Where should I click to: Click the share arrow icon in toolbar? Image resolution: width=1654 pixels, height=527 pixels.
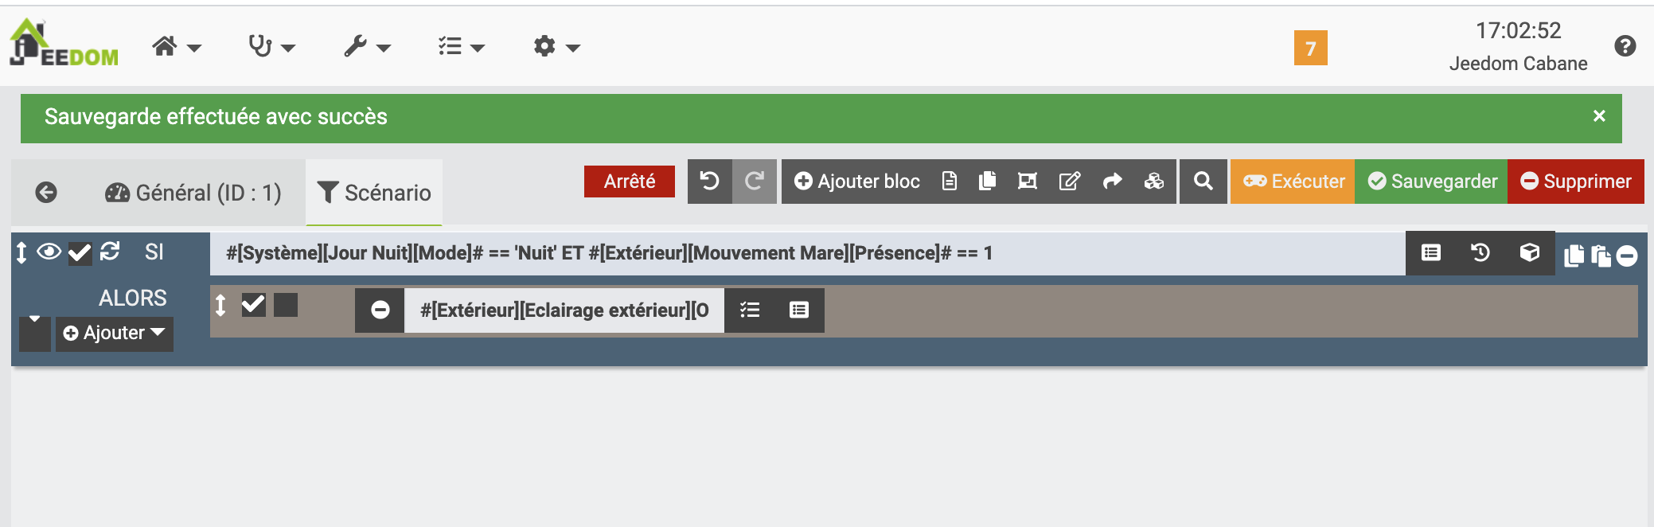tap(1112, 182)
